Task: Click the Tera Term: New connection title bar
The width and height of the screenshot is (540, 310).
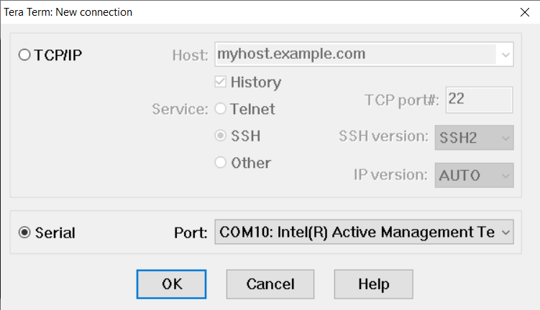Action: coord(216,11)
